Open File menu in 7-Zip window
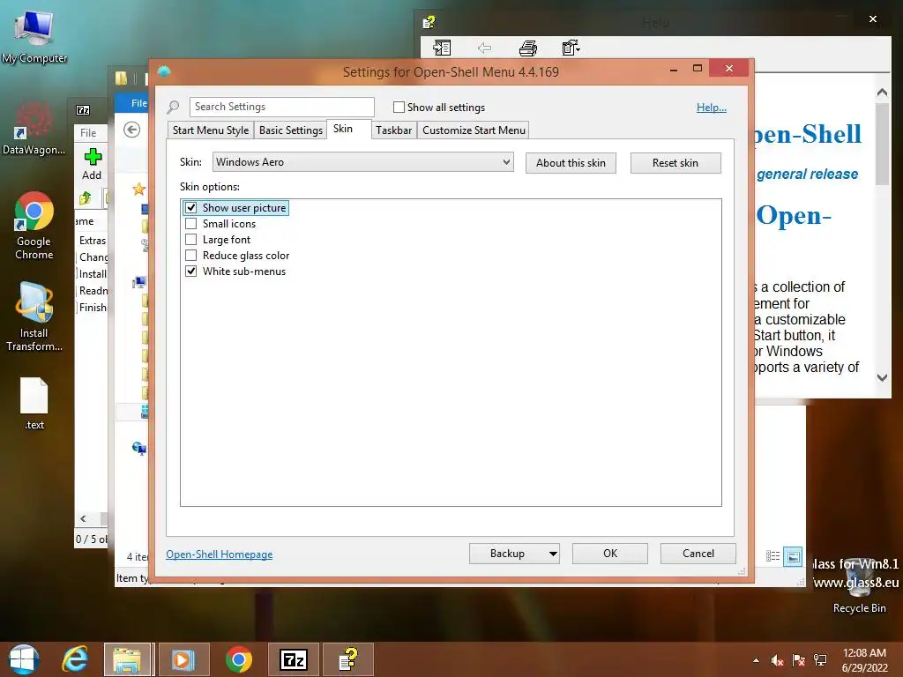Image resolution: width=903 pixels, height=677 pixels. (89, 133)
